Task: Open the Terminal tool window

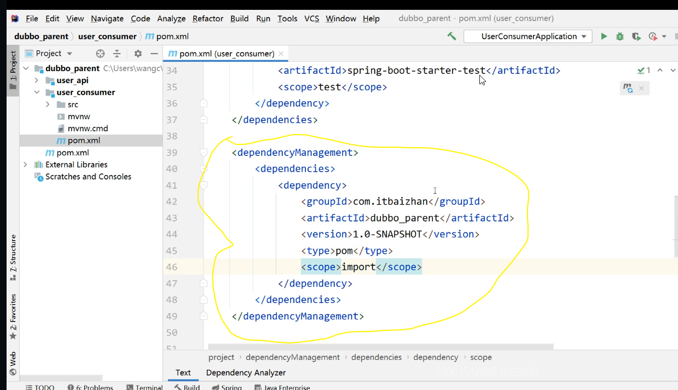Action: tap(144, 386)
